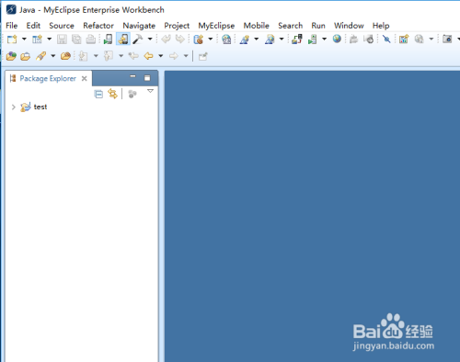Click the test project folder icon
Image resolution: width=460 pixels, height=362 pixels.
tap(26, 107)
